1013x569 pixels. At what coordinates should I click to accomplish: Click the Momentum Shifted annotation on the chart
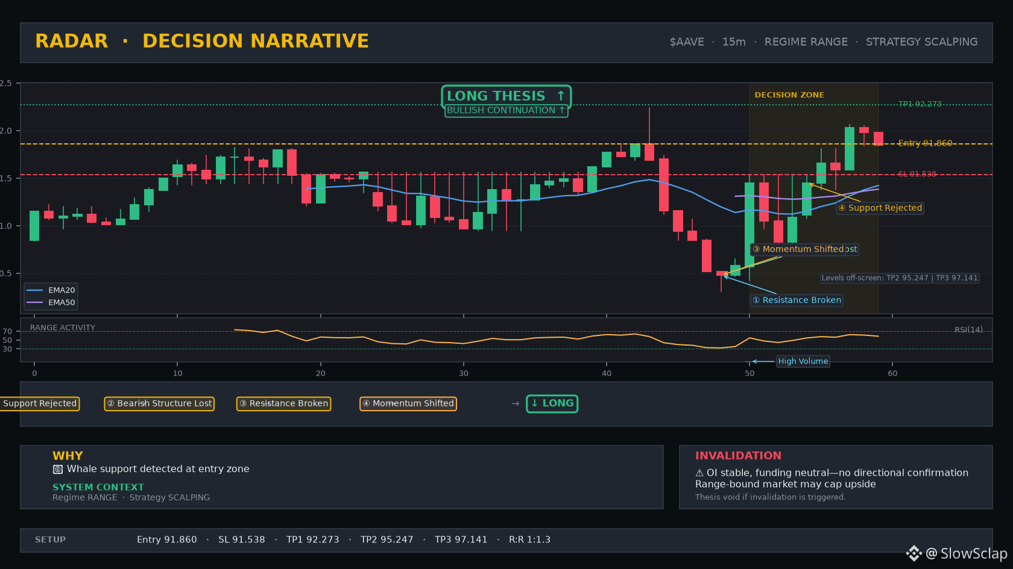coord(798,249)
